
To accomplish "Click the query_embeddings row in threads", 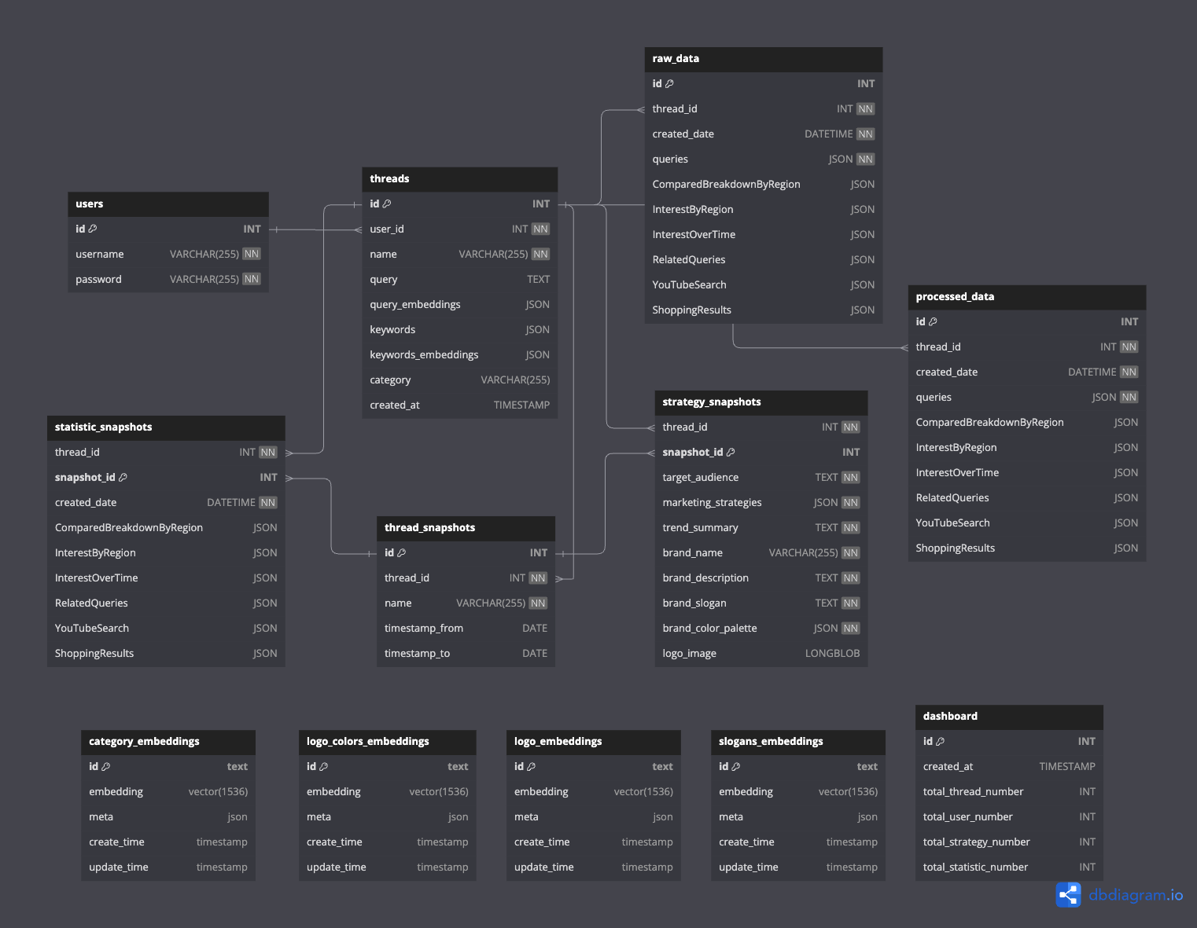I will point(460,305).
